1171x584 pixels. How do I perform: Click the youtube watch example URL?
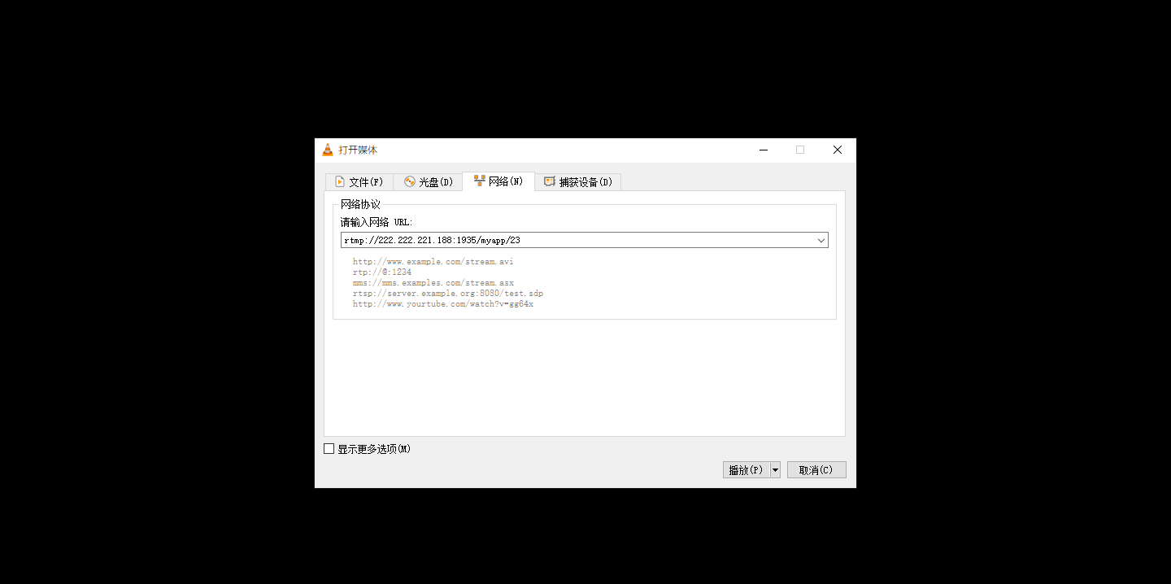(443, 303)
